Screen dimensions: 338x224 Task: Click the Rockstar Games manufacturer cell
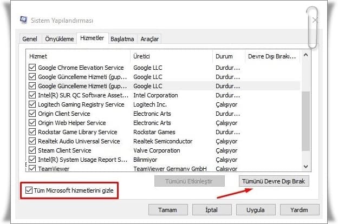(154, 132)
